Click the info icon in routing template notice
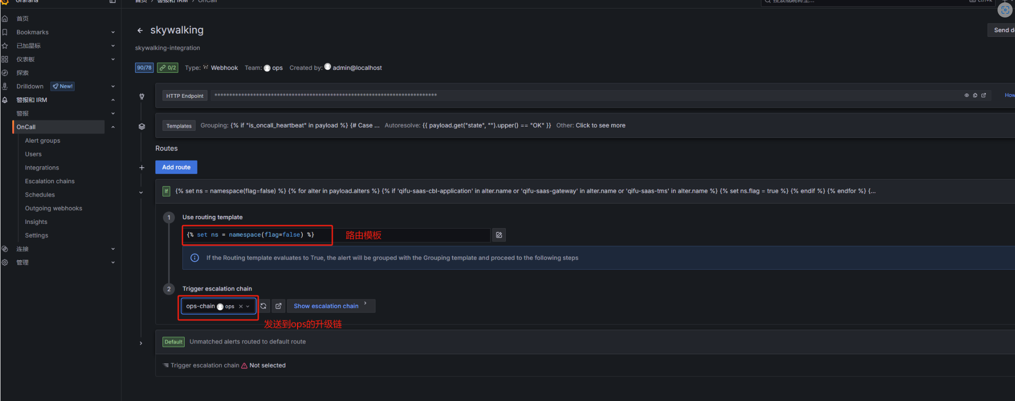Image resolution: width=1015 pixels, height=401 pixels. click(x=195, y=258)
